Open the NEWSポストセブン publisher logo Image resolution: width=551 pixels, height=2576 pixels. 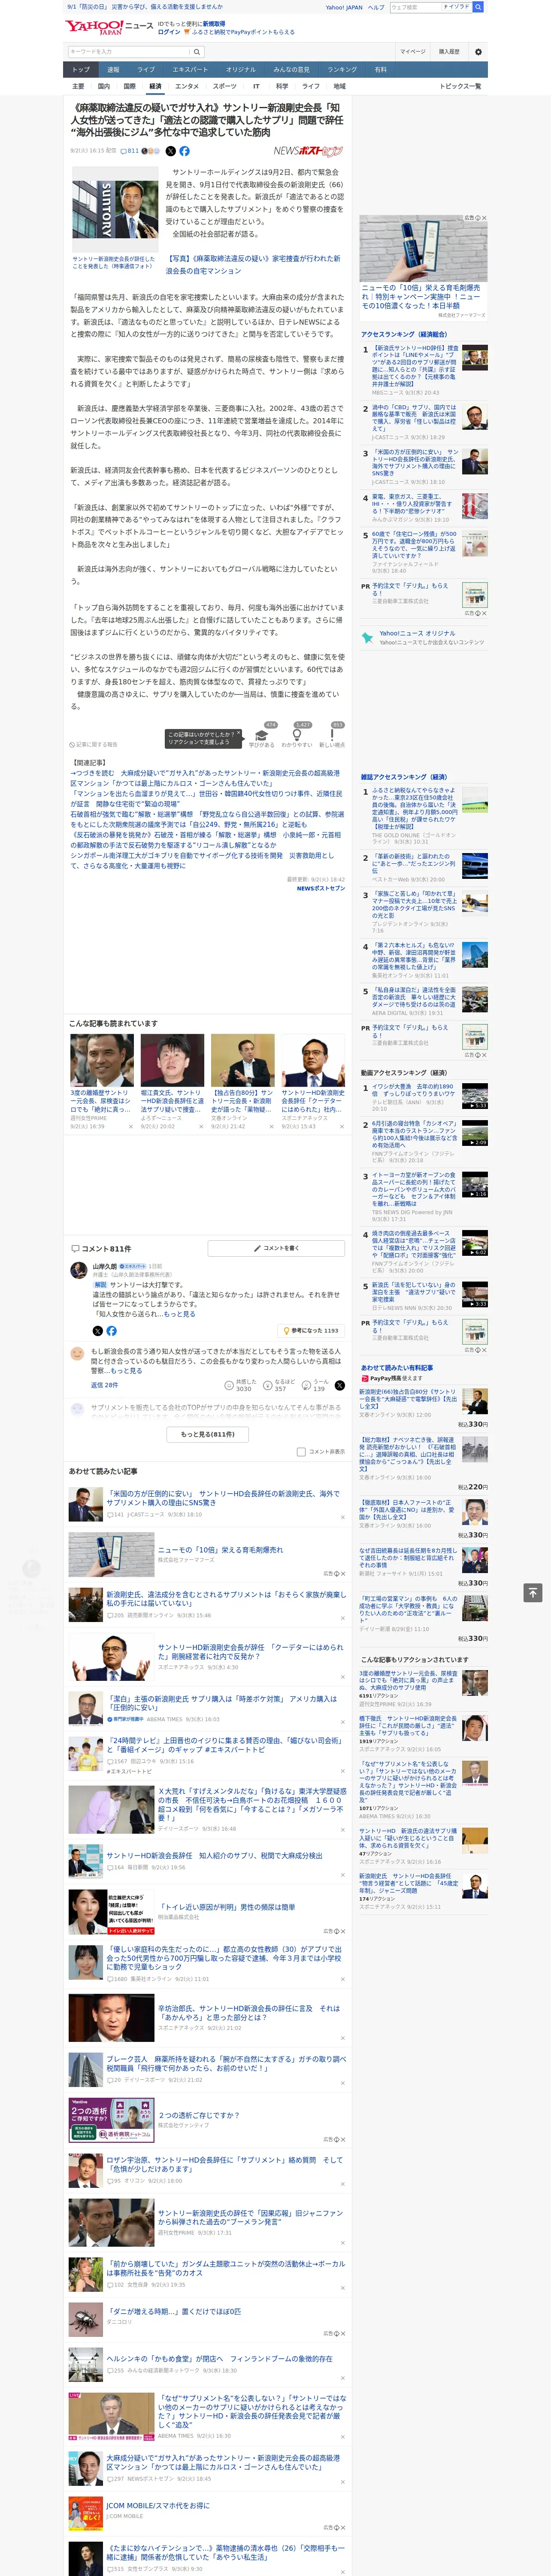coord(308,151)
